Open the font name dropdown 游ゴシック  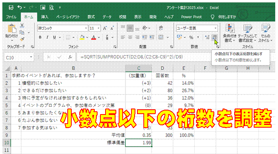(x=86, y=28)
